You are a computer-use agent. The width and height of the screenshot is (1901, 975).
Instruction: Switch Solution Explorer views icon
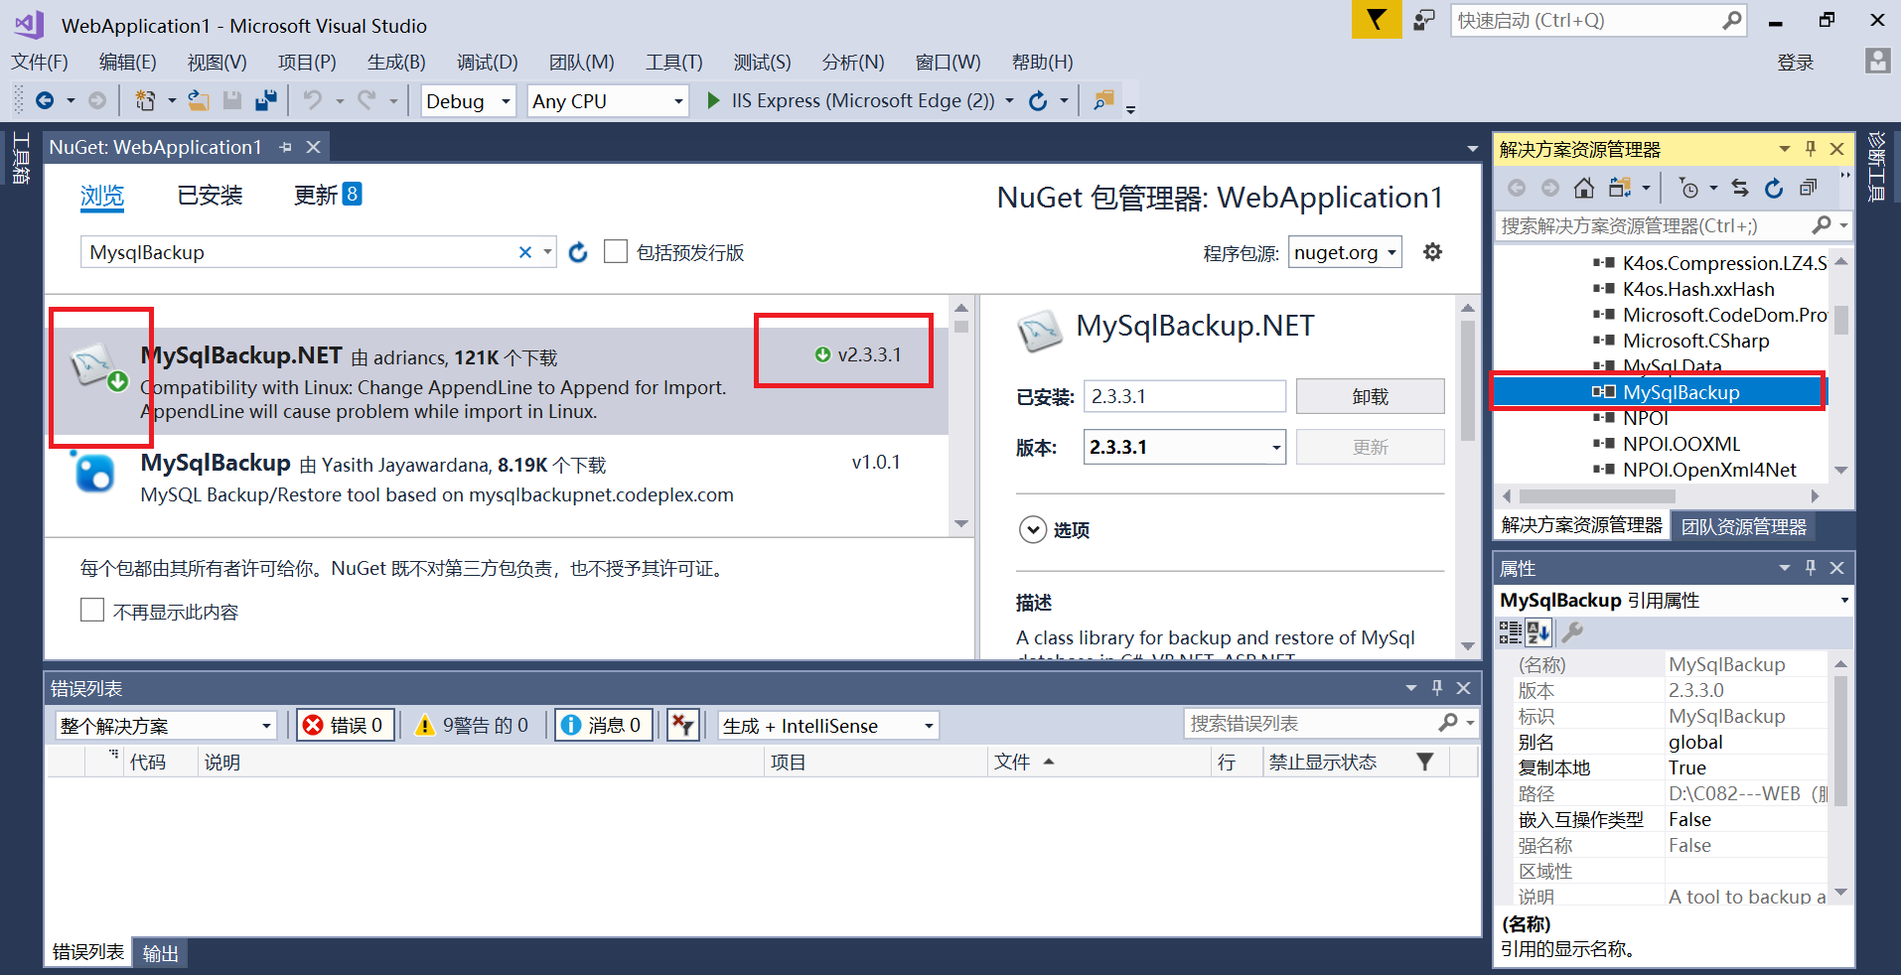point(1620,188)
